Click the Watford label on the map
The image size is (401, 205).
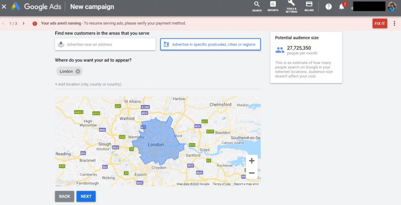pos(127,118)
